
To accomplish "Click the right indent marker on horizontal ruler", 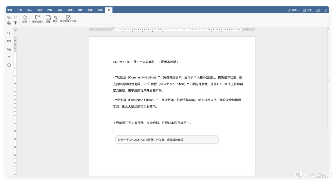I will [243, 30].
